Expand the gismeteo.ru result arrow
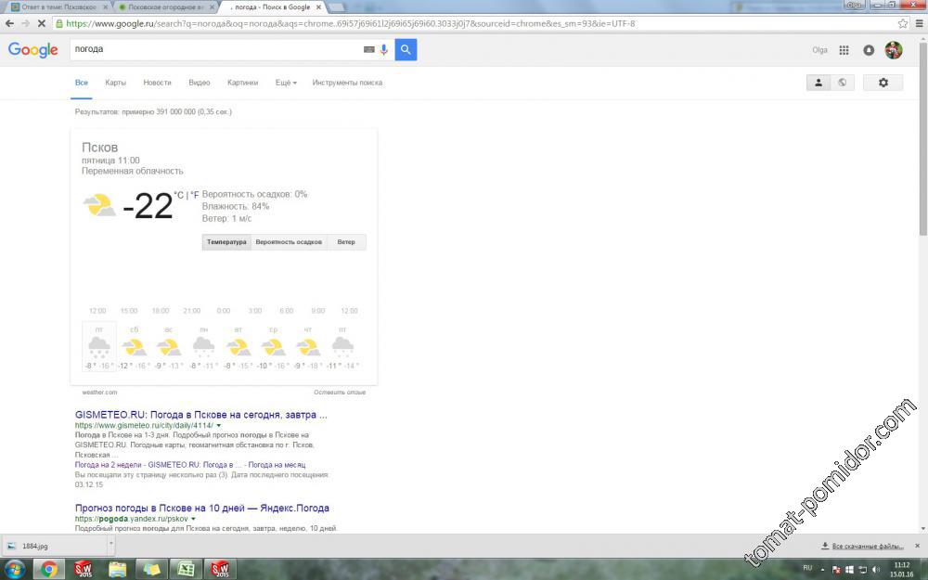This screenshot has width=928, height=580. pyautogui.click(x=219, y=426)
